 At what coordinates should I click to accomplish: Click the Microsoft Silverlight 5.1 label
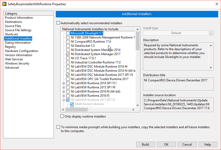[87, 33]
